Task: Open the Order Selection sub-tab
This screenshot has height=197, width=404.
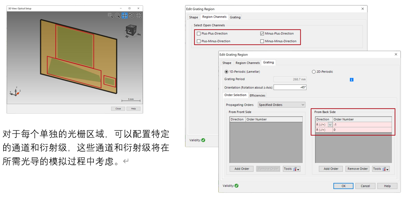Action: tap(235, 95)
